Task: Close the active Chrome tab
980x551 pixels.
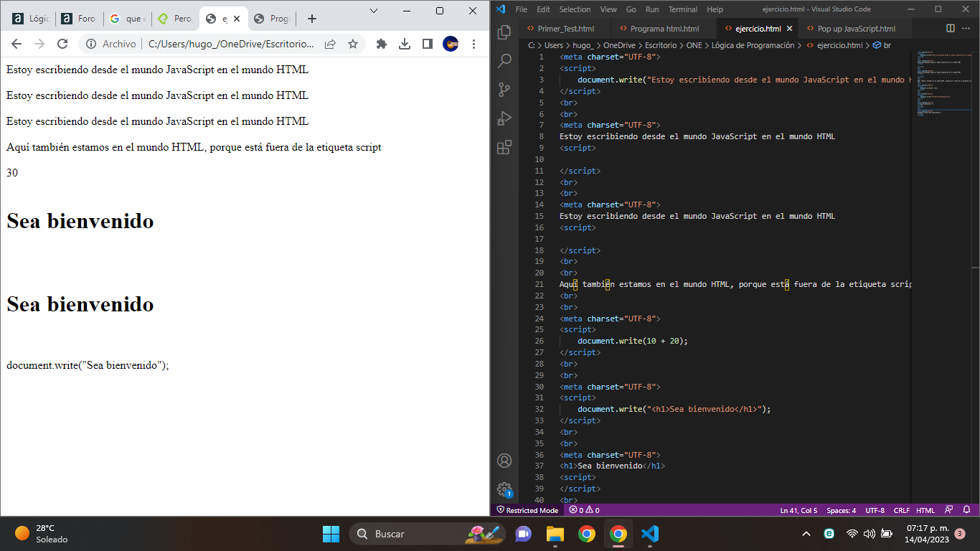Action: tap(237, 19)
